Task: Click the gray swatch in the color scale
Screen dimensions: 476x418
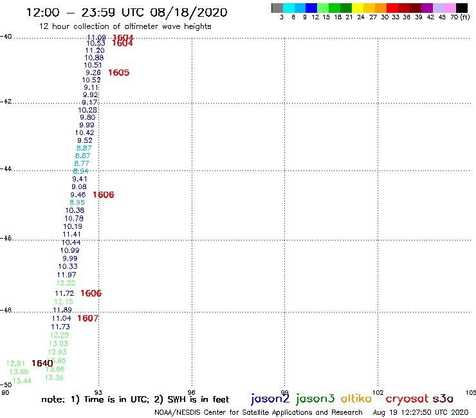Action: point(277,8)
